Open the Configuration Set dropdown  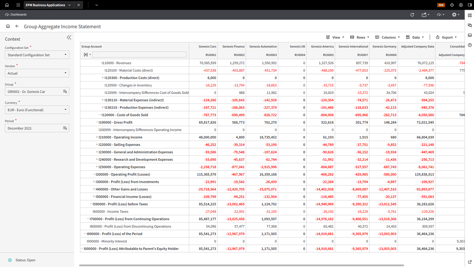click(x=37, y=55)
